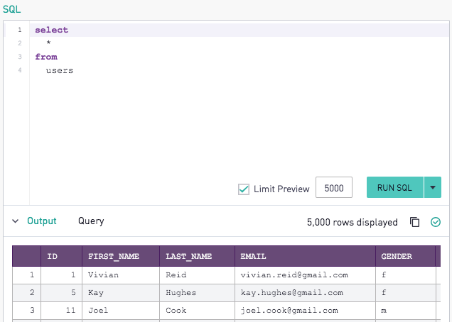Switch to the Query tab
Viewport: 452px width, 322px height.
[91, 221]
